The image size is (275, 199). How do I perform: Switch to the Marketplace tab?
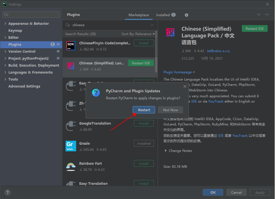(139, 15)
